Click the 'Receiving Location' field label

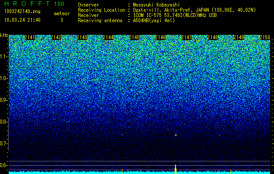tap(101, 10)
